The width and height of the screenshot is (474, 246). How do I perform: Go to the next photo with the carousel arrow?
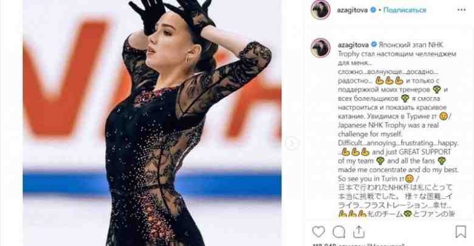(x=292, y=143)
